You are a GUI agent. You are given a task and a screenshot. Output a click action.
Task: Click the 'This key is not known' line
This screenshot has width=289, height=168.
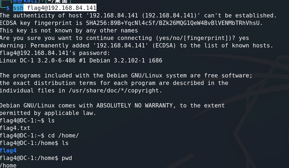69,31
